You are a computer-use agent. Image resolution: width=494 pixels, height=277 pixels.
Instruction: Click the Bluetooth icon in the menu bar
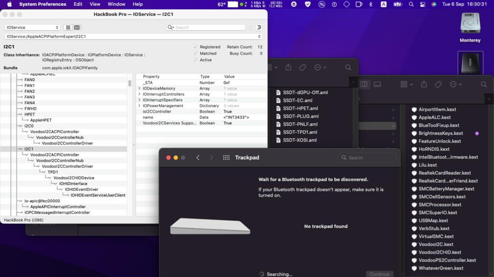[x=370, y=4]
